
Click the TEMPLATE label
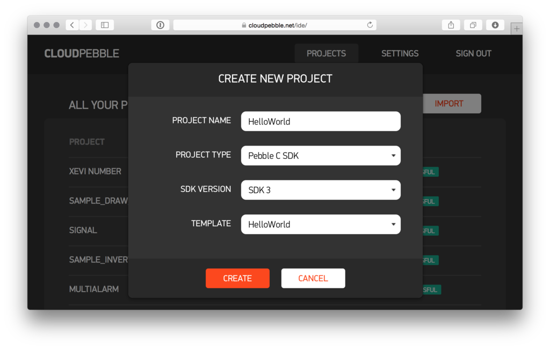click(x=211, y=223)
